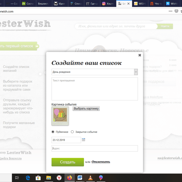Click the Save to Pocket icon
The image size is (182, 182).
[x=176, y=11]
